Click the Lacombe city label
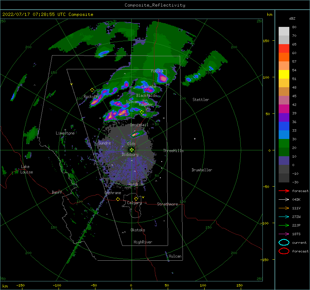Viewport: 310px width, 290px height. (149, 87)
